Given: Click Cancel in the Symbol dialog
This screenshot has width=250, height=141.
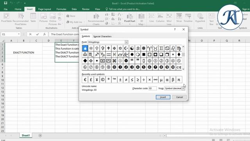Looking at the screenshot, I should [179, 97].
